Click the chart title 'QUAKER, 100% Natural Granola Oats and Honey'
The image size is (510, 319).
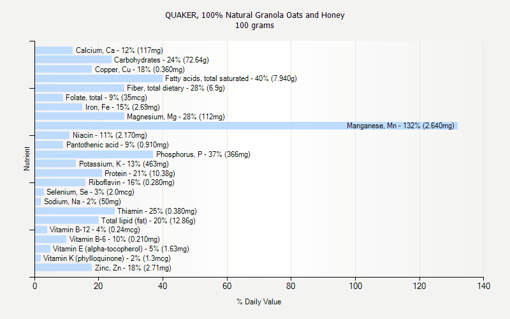point(254,15)
